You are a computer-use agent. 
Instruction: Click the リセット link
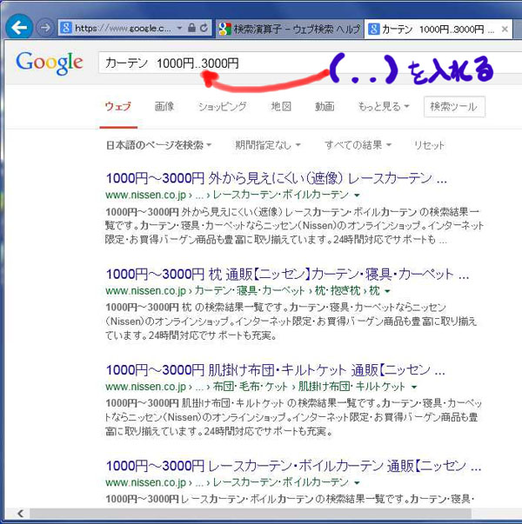(429, 145)
